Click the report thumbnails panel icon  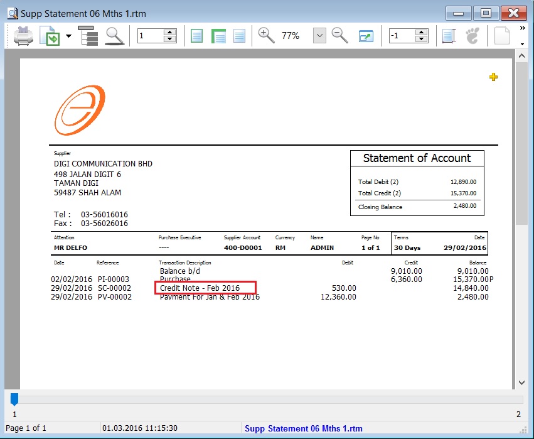pyautogui.click(x=88, y=35)
